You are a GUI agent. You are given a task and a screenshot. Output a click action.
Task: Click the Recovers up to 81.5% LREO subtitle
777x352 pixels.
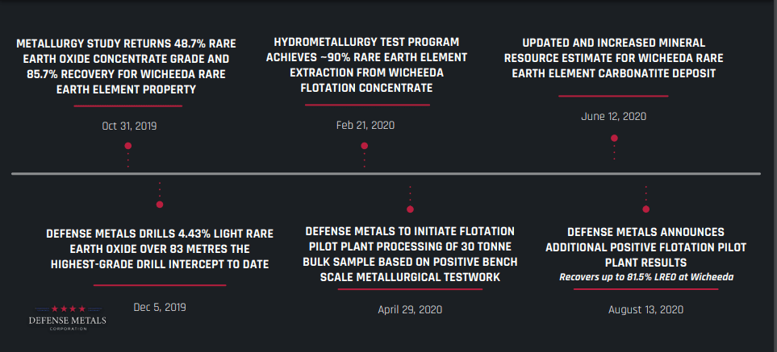pyautogui.click(x=646, y=277)
